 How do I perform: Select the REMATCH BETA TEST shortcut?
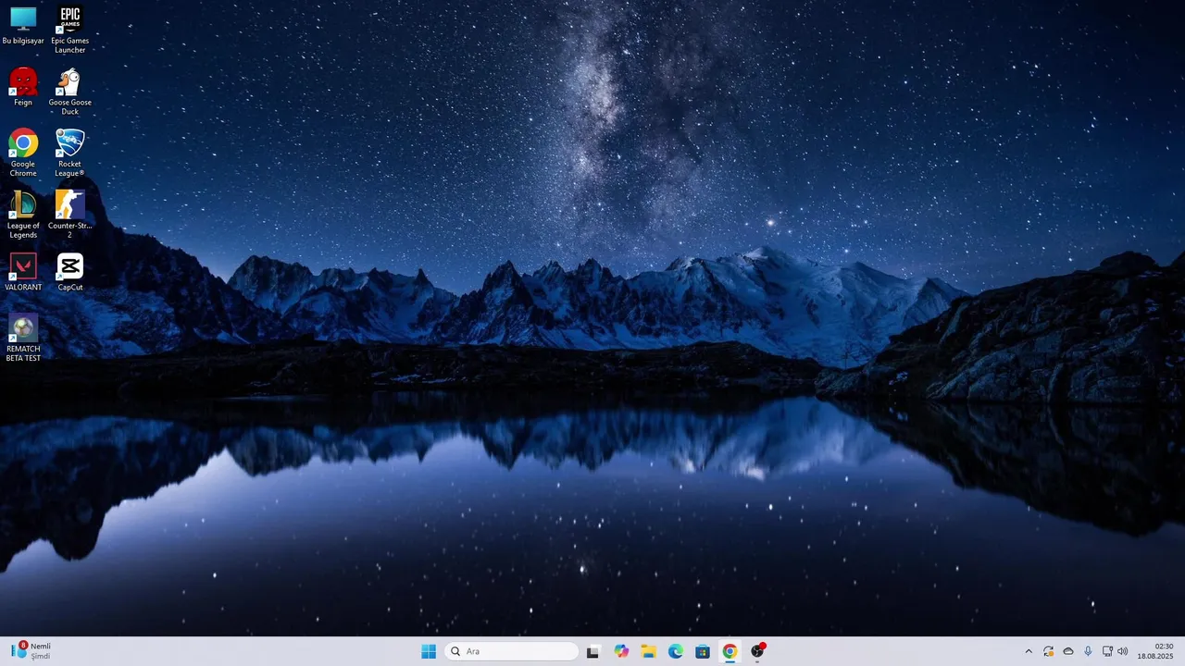tap(23, 338)
